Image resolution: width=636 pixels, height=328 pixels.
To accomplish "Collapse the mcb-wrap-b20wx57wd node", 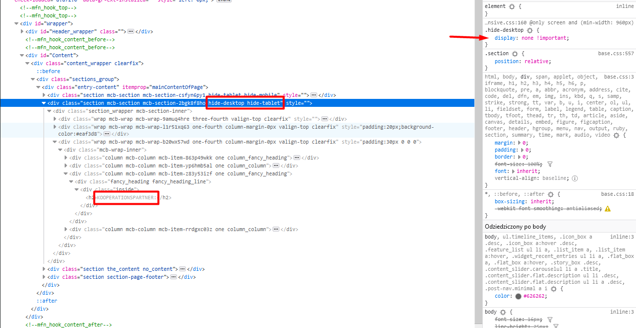I will click(x=55, y=142).
